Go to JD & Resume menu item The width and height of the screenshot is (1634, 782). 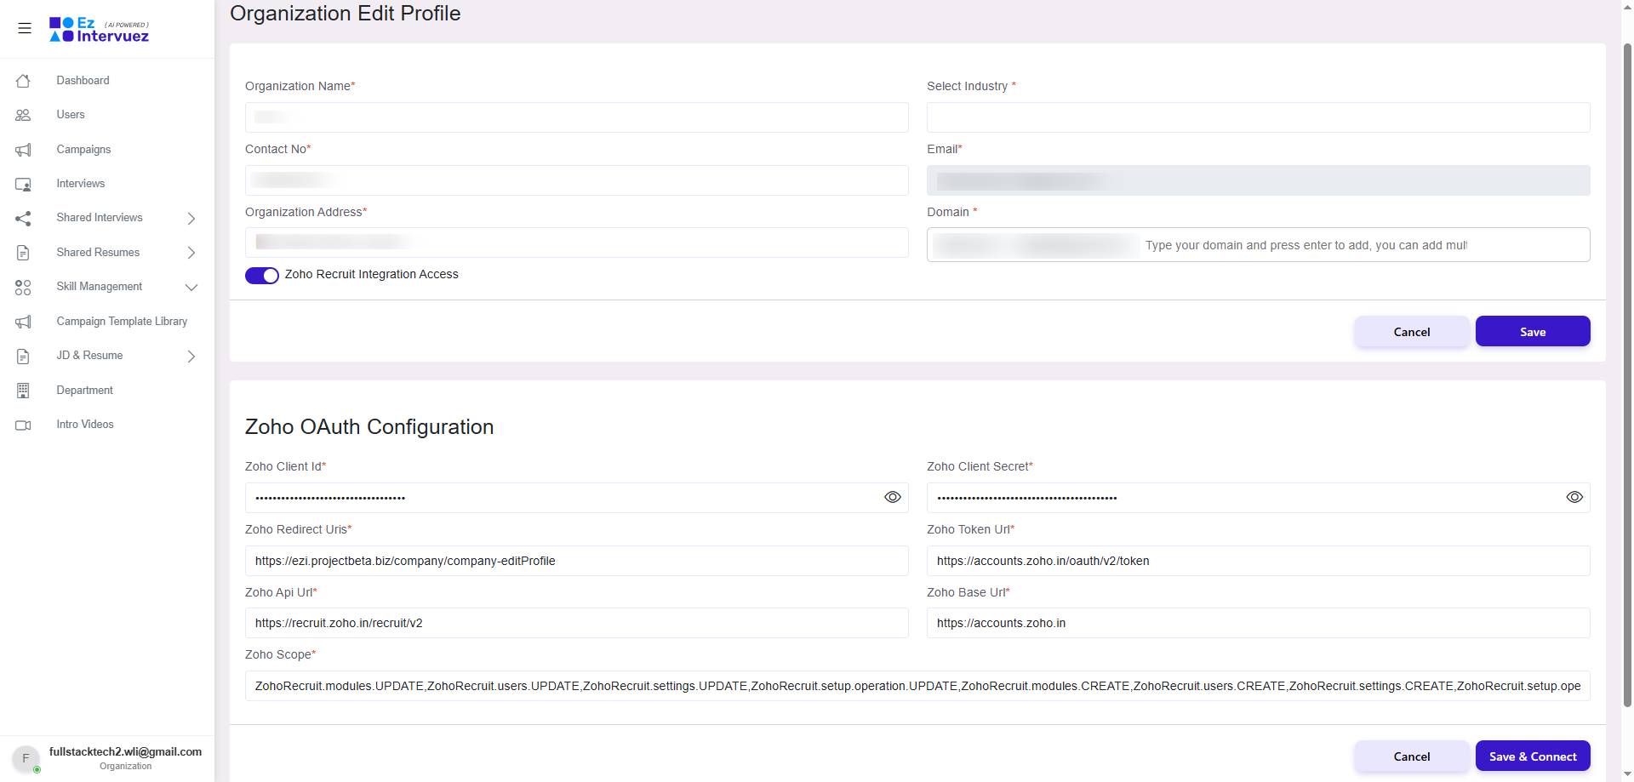(x=89, y=356)
